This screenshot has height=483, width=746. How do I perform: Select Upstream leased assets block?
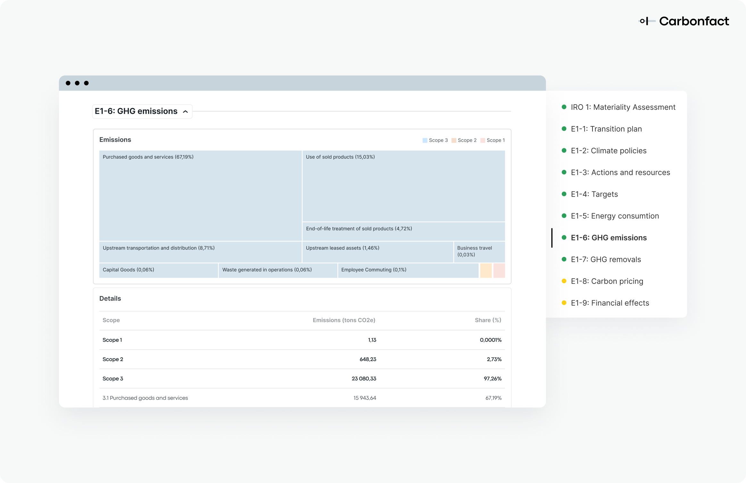[x=378, y=252]
